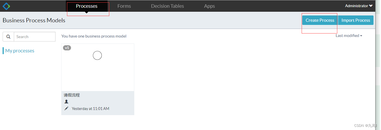Viewport: 381px width, 130px height.
Task: Switch to the Forms tab
Action: 124,6
